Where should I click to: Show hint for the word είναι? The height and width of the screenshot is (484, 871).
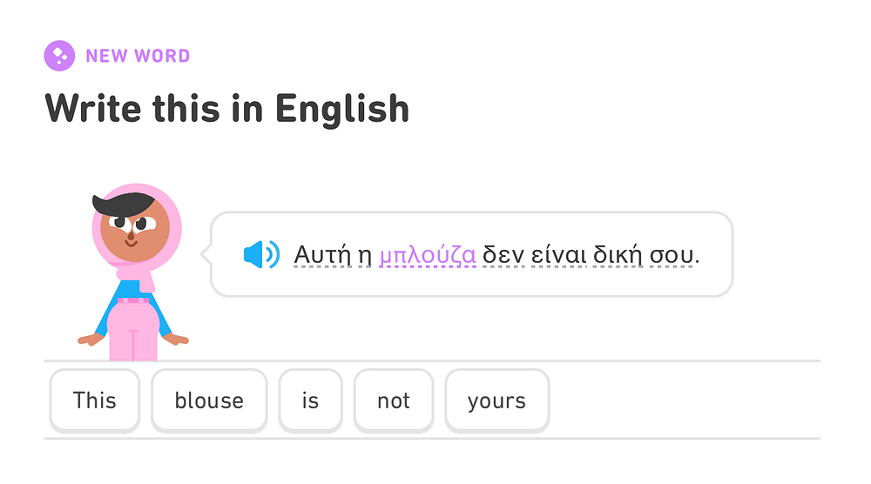pos(559,255)
